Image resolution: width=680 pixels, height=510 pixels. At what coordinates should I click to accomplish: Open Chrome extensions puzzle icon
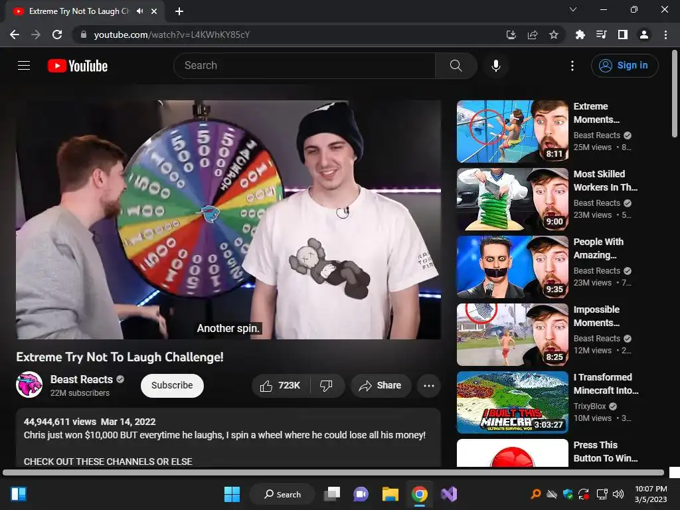pyautogui.click(x=580, y=35)
